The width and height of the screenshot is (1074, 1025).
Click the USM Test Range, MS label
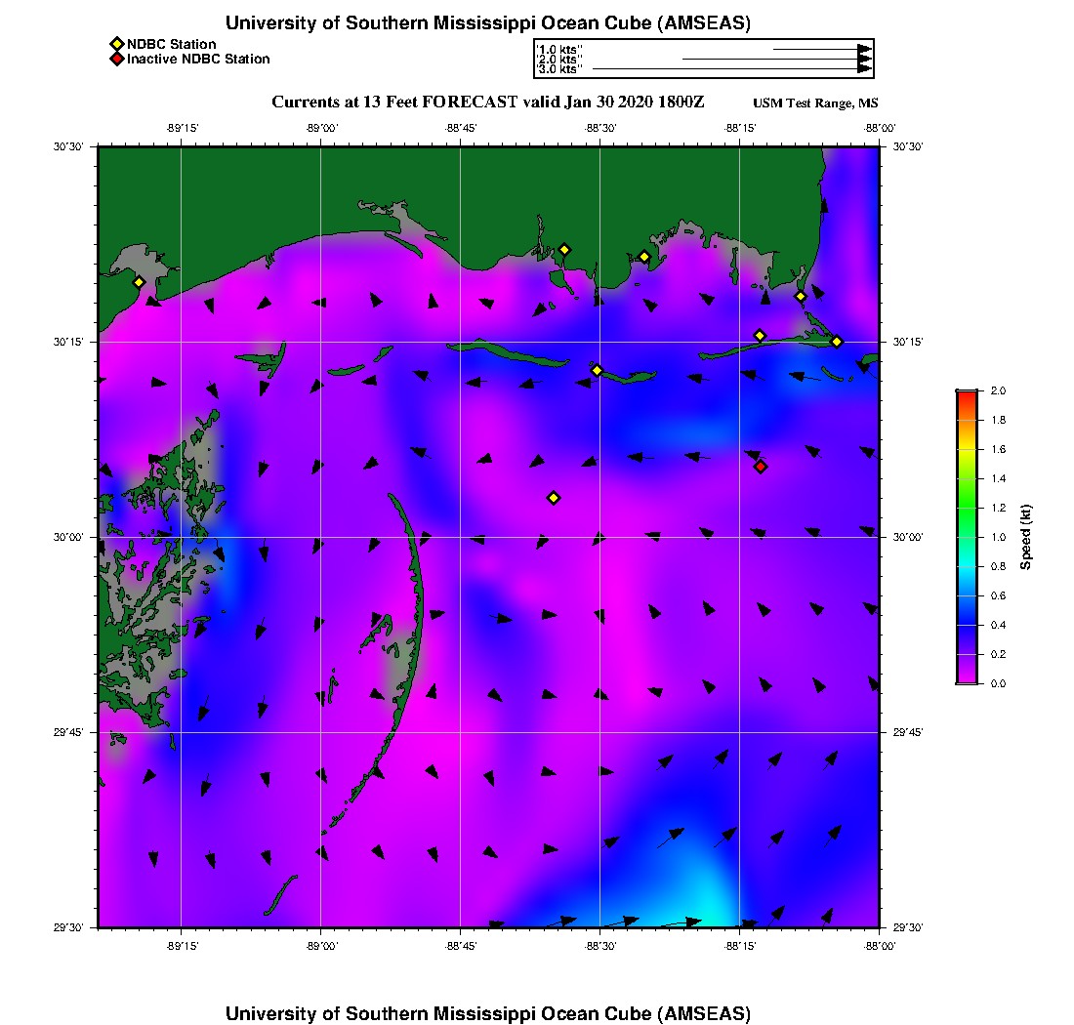click(x=815, y=103)
